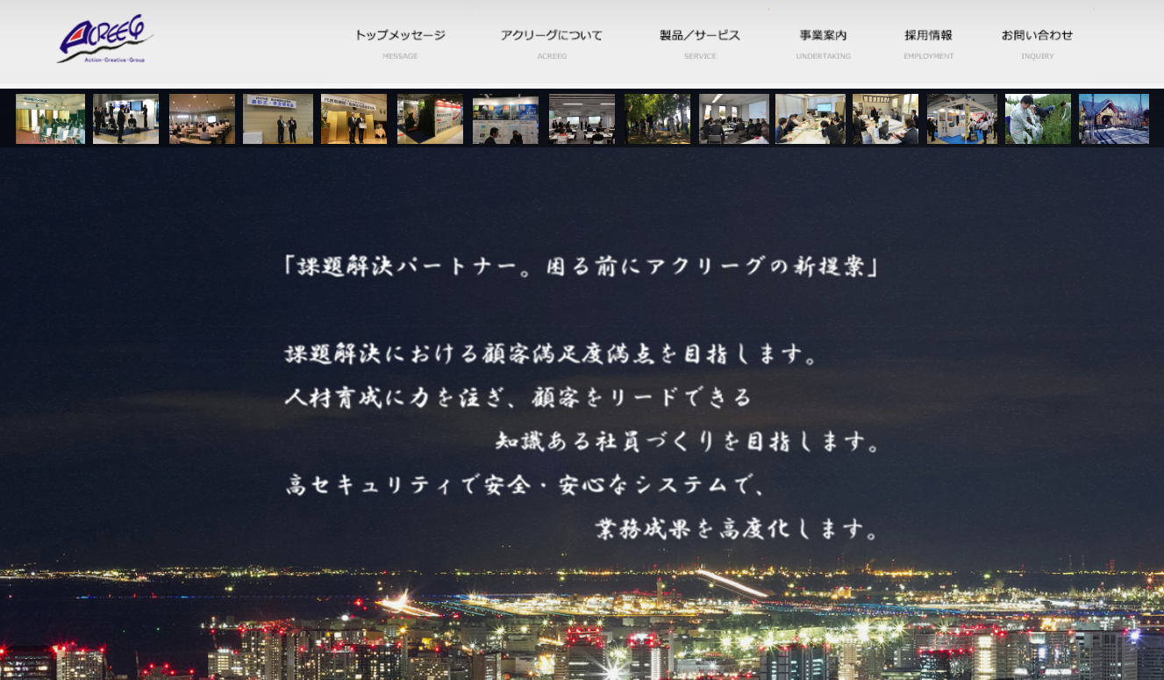The height and width of the screenshot is (680, 1164).
Task: Select the rightmost wooden lodge building thumbnail
Action: (1114, 118)
